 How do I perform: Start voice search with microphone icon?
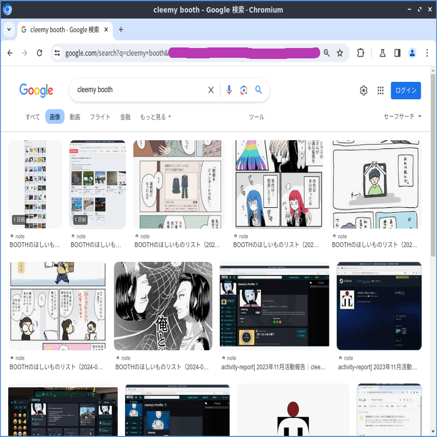coord(229,90)
